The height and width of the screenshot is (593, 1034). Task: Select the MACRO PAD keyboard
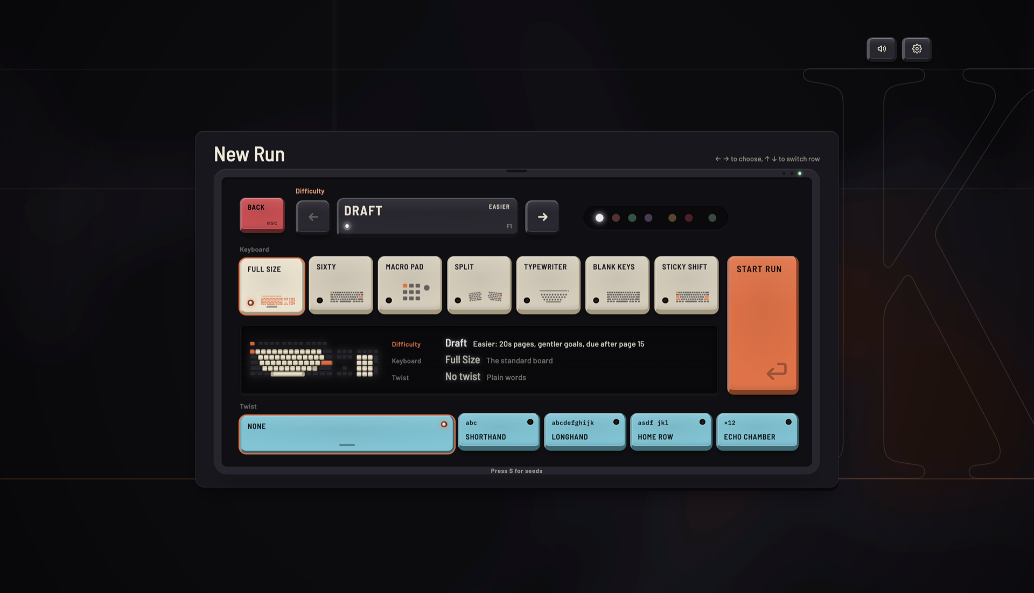[410, 285]
